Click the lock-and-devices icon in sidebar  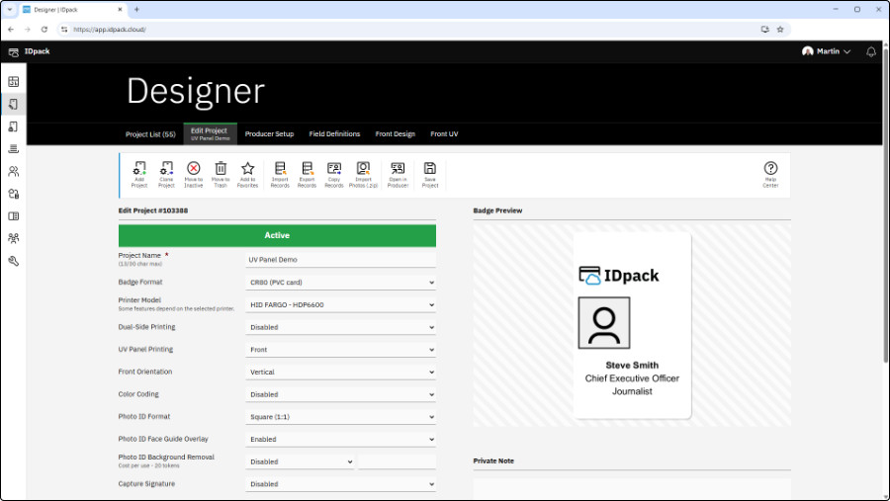click(x=14, y=194)
